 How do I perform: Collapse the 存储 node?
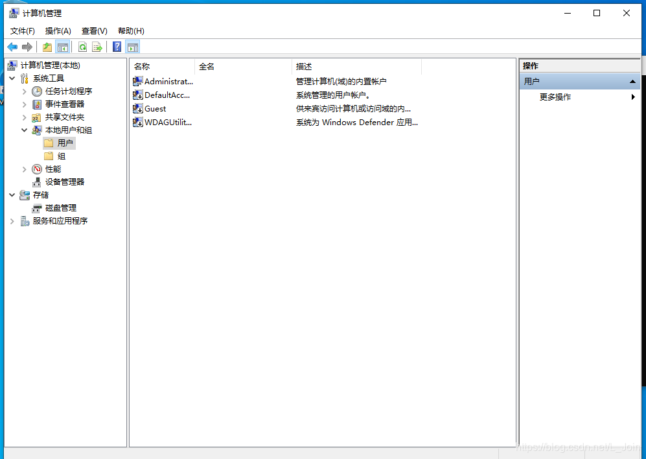pos(12,195)
